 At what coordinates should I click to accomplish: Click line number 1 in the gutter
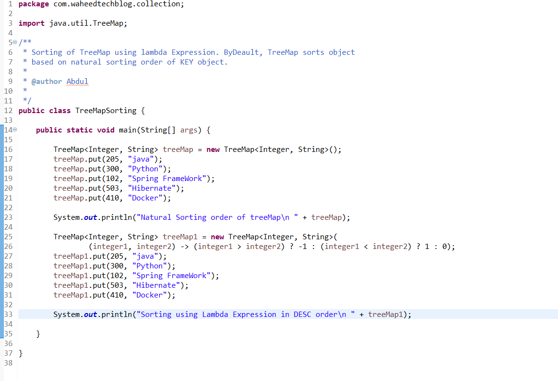point(10,4)
